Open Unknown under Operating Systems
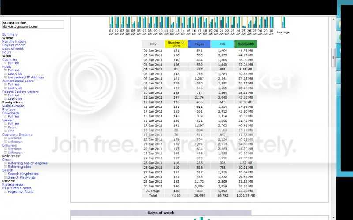 (x=15, y=142)
